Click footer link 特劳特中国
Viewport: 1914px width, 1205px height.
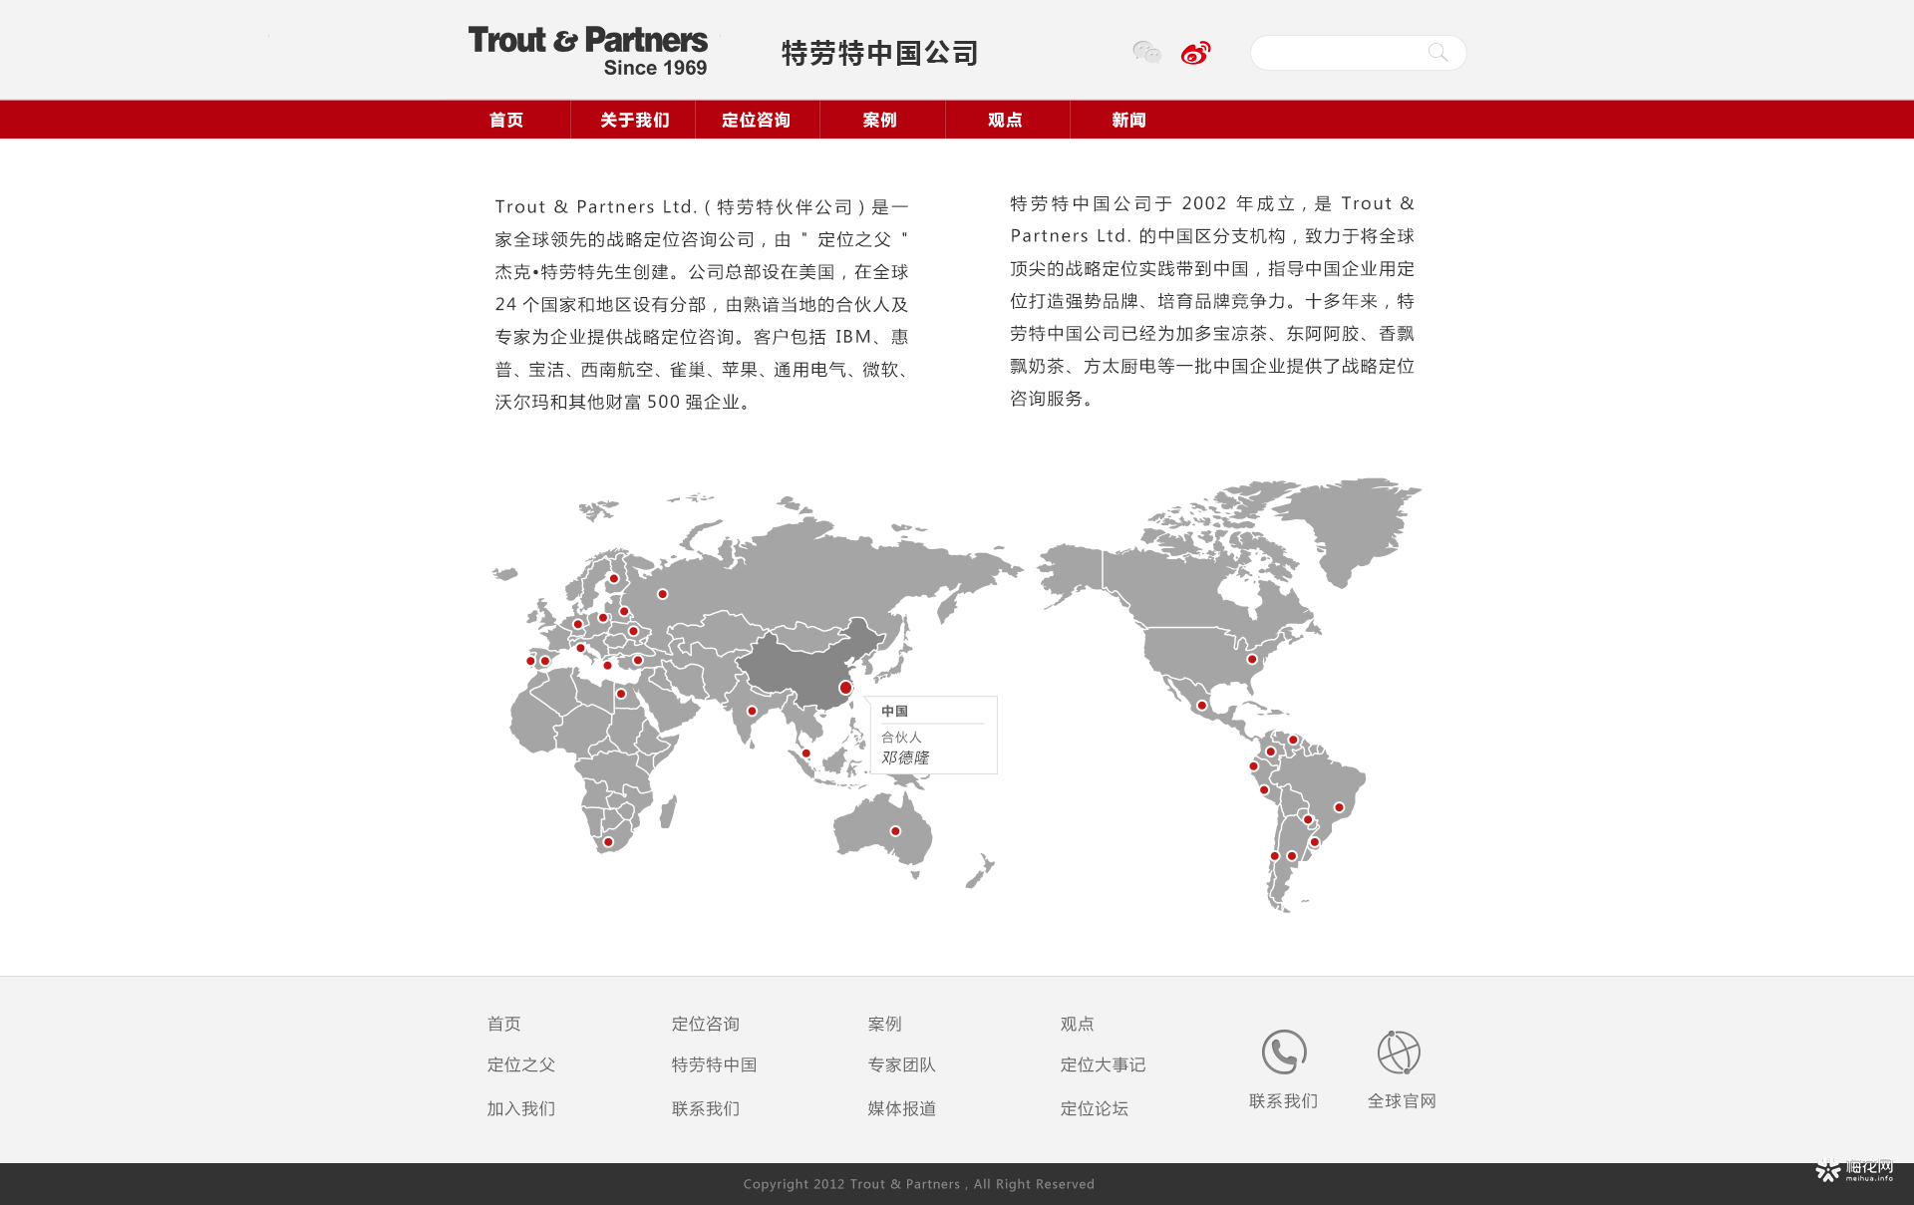(x=715, y=1064)
